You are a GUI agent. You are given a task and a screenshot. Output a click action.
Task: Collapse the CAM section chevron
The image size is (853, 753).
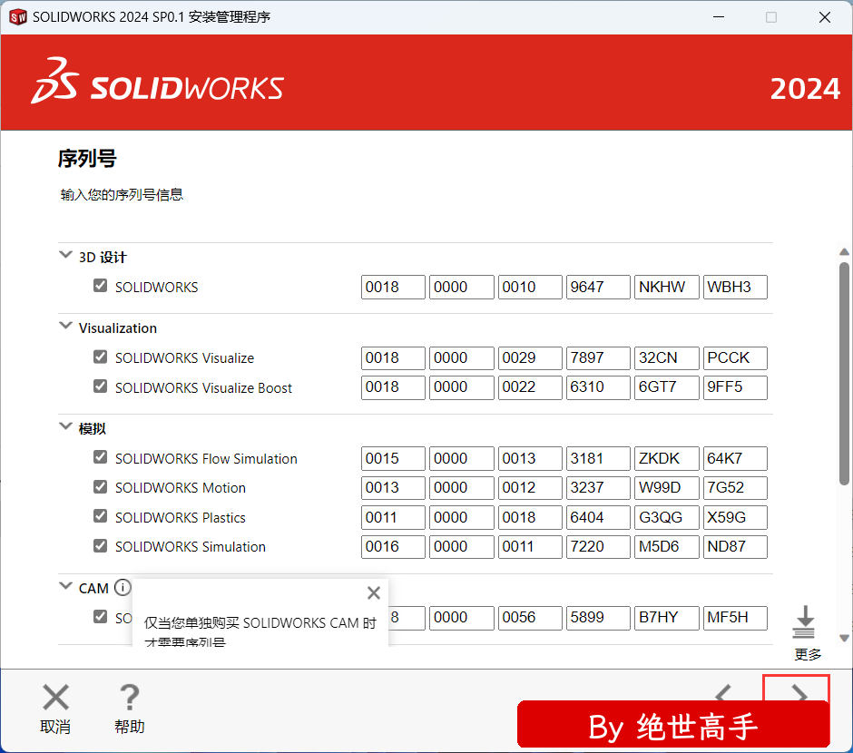pos(66,586)
